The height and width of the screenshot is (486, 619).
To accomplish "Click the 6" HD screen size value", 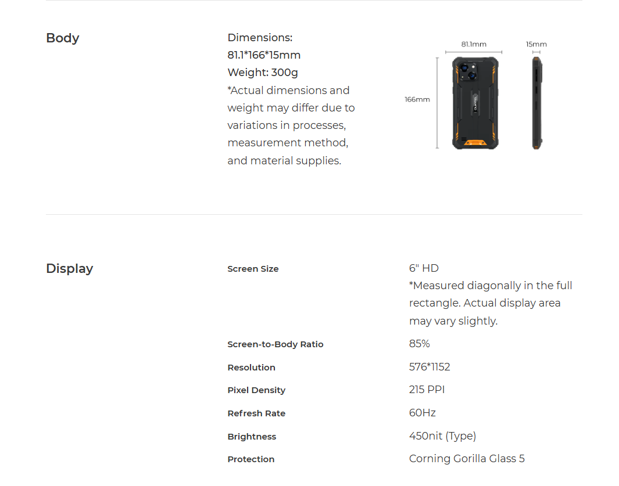I will pos(424,268).
